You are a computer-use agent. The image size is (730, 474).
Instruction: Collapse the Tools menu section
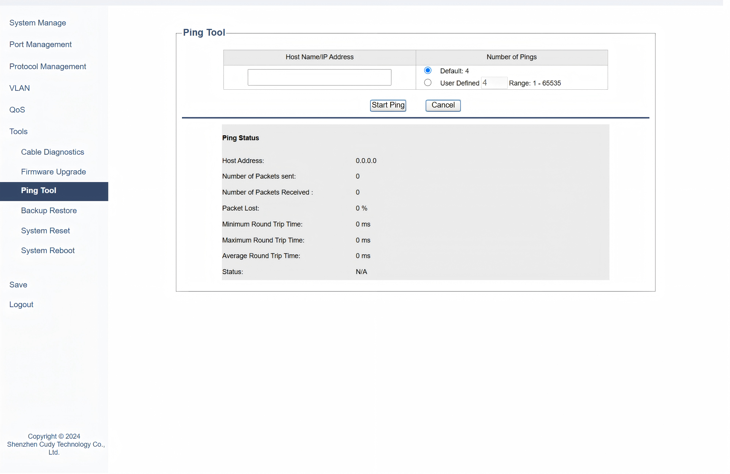point(18,132)
